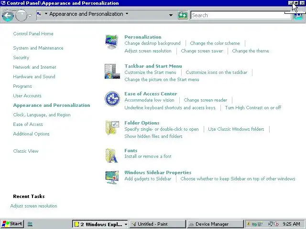Open Windows Sidebar Properties heading
Image resolution: width=306 pixels, height=229 pixels.
pyautogui.click(x=158, y=172)
